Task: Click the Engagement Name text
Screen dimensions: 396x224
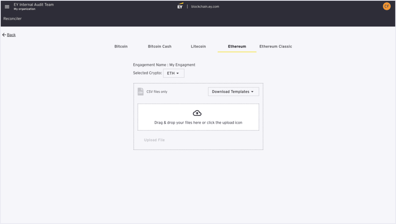Action: [164, 65]
